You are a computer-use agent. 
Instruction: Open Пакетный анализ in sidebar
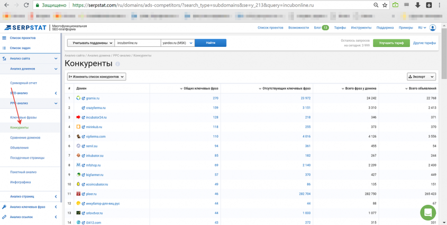pos(23,172)
